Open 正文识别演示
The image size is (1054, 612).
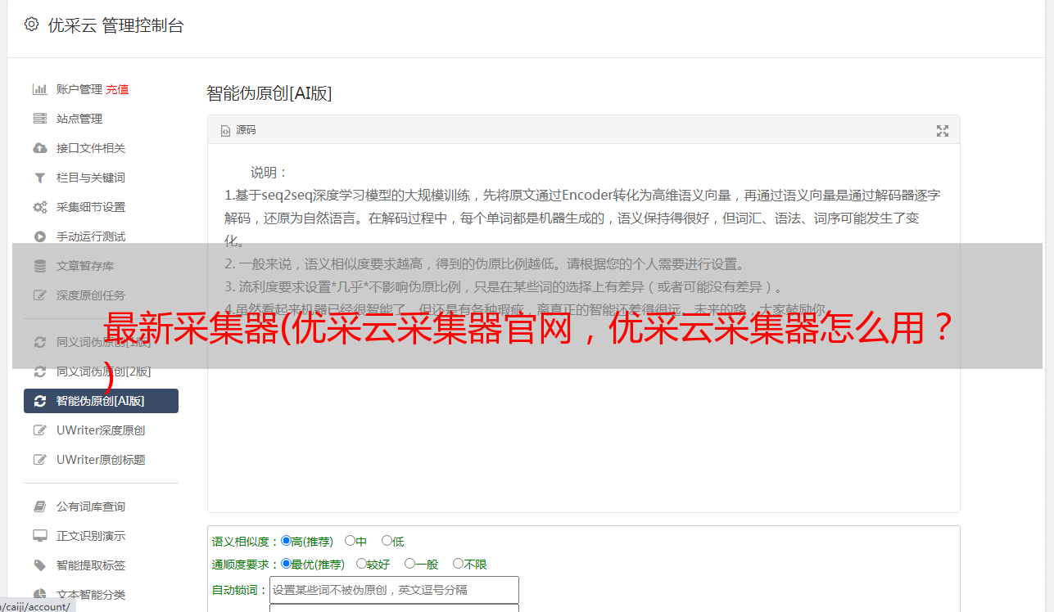[x=91, y=536]
